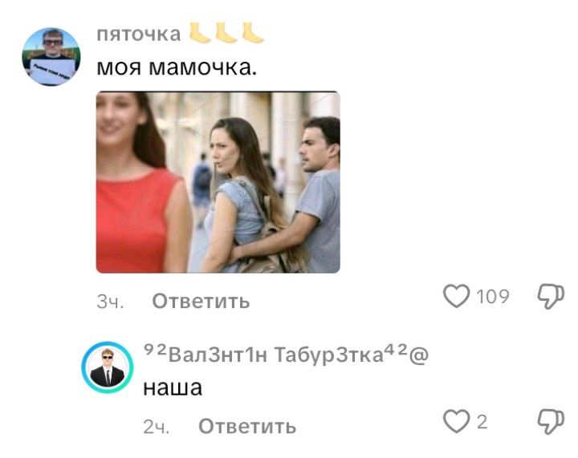Select the comment text "моя мамочка."
The width and height of the screenshot is (578, 458).
[x=177, y=67]
